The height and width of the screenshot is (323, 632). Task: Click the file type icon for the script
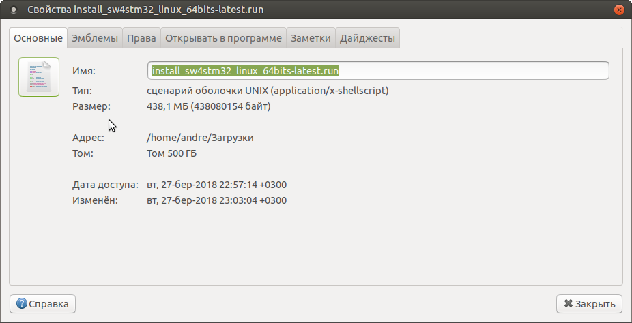click(x=39, y=77)
